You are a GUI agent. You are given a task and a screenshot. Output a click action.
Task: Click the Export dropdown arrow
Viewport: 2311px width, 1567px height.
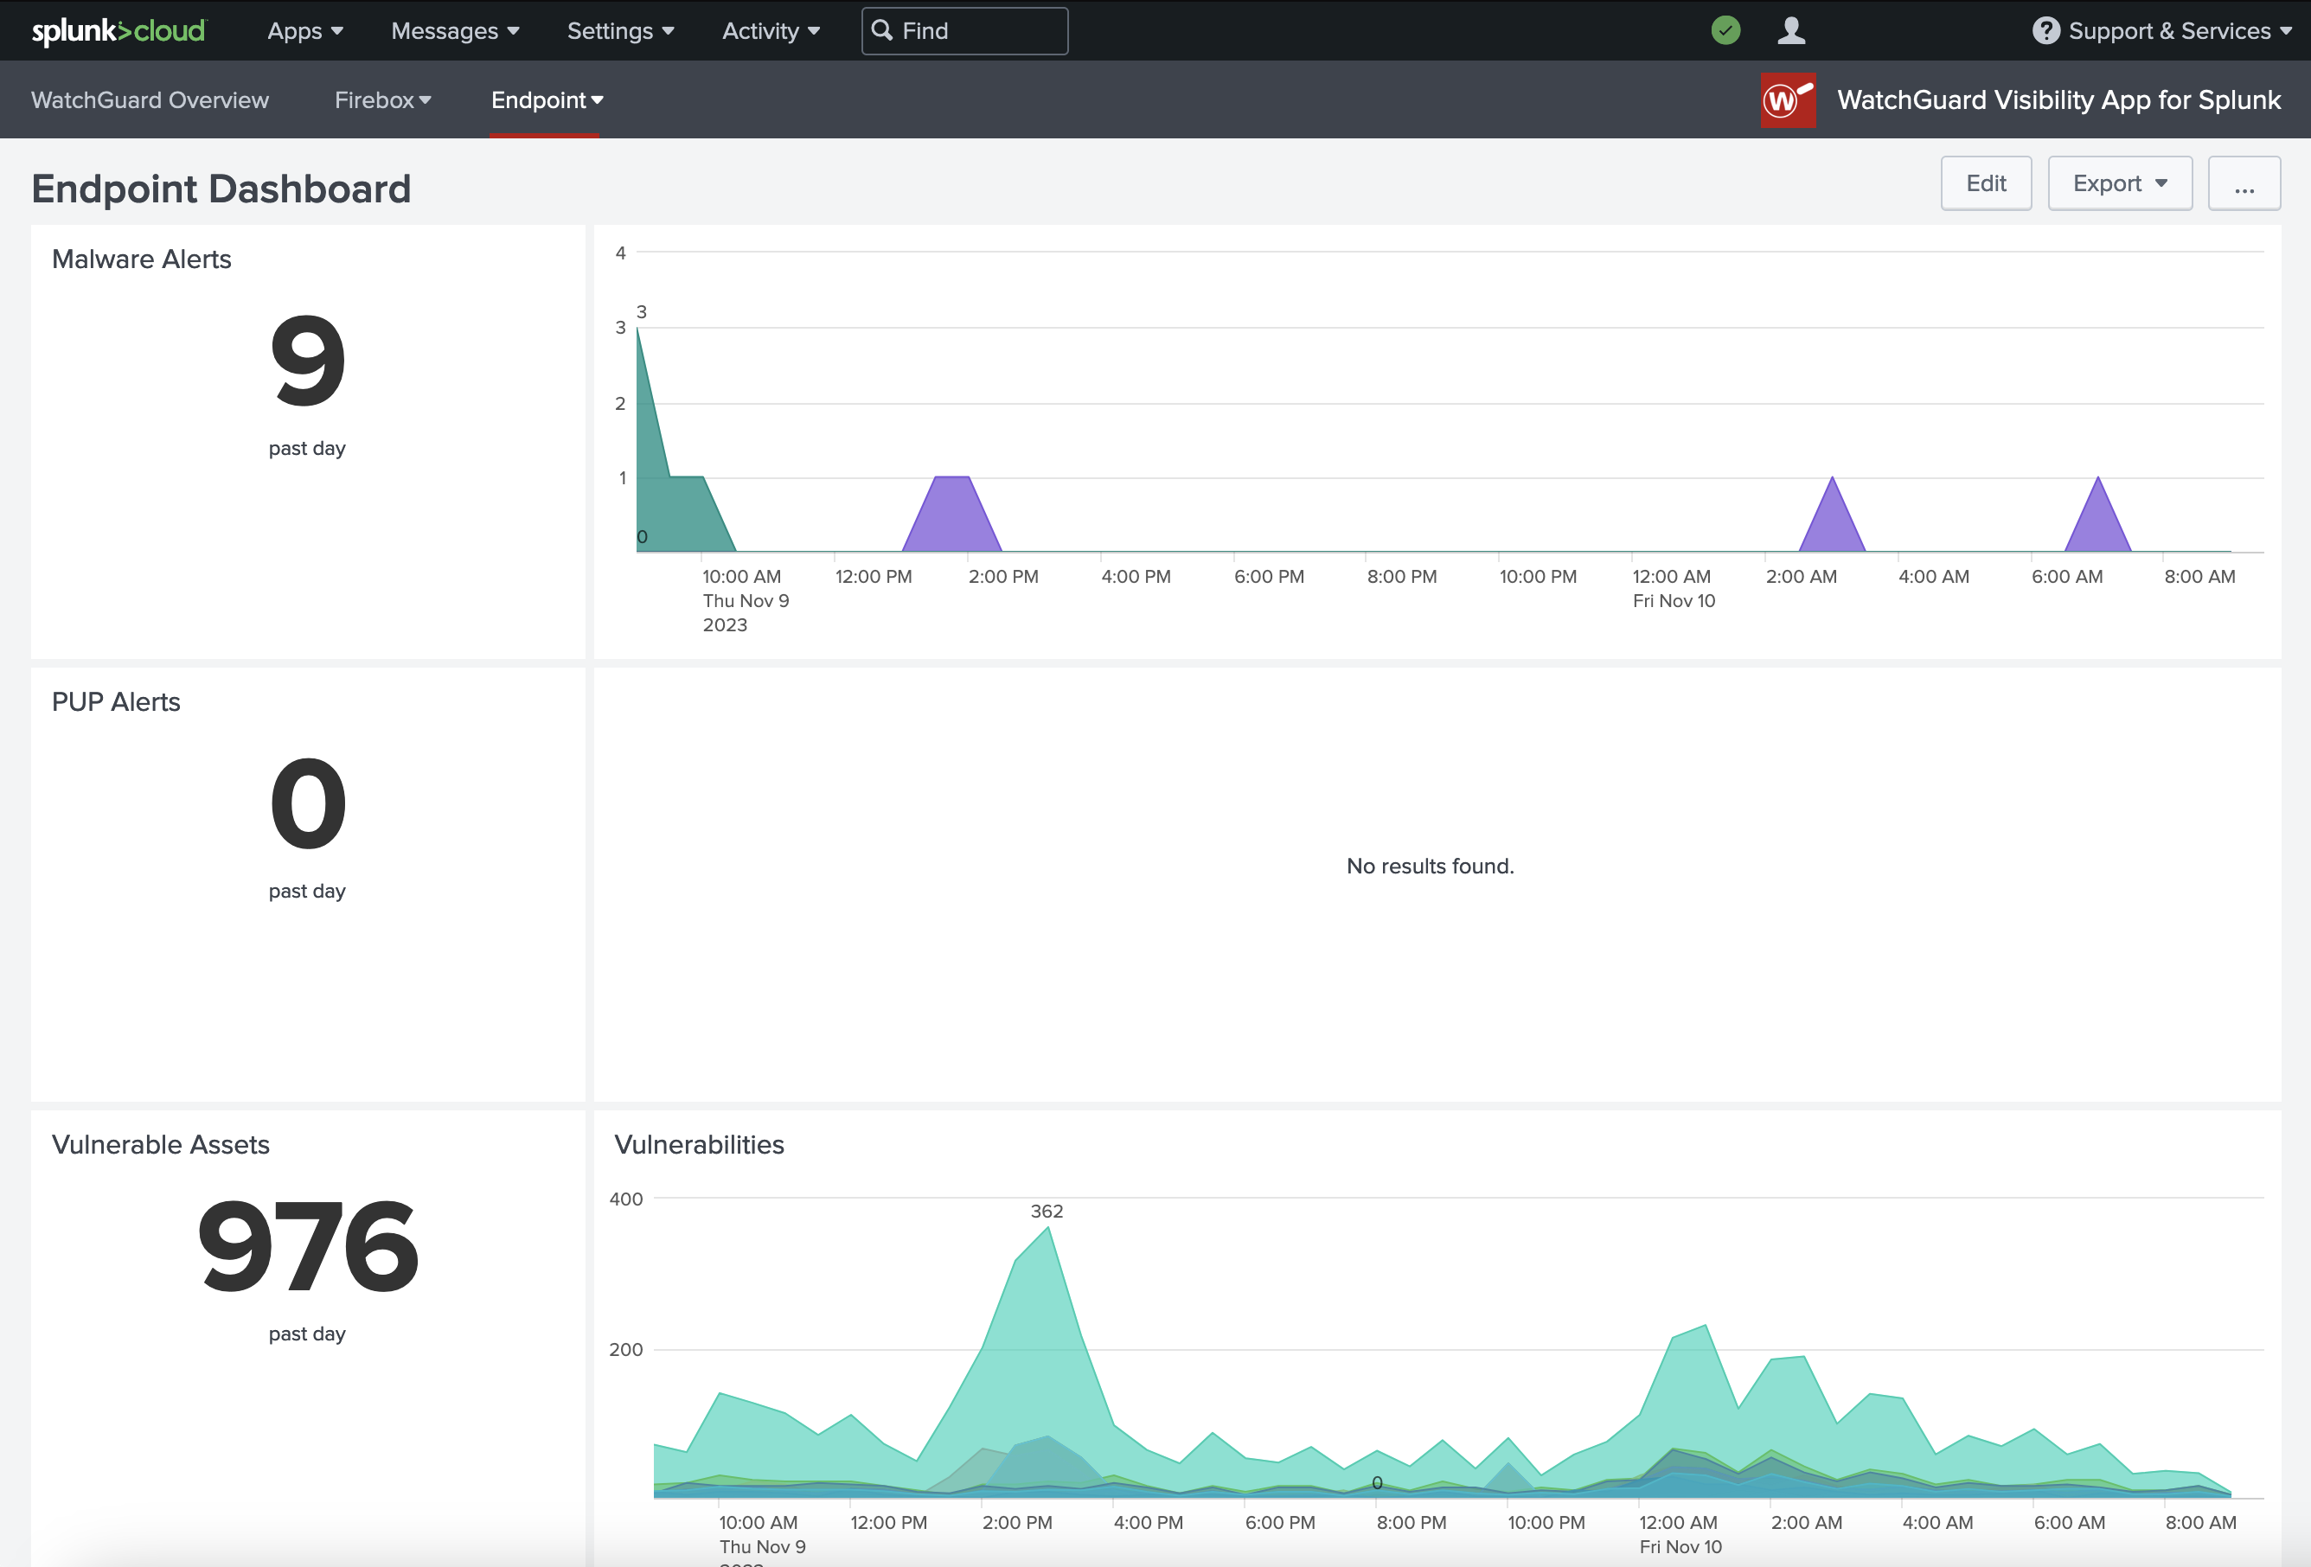click(2163, 183)
